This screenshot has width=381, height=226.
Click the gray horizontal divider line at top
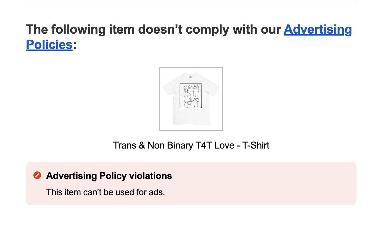pyautogui.click(x=191, y=1)
